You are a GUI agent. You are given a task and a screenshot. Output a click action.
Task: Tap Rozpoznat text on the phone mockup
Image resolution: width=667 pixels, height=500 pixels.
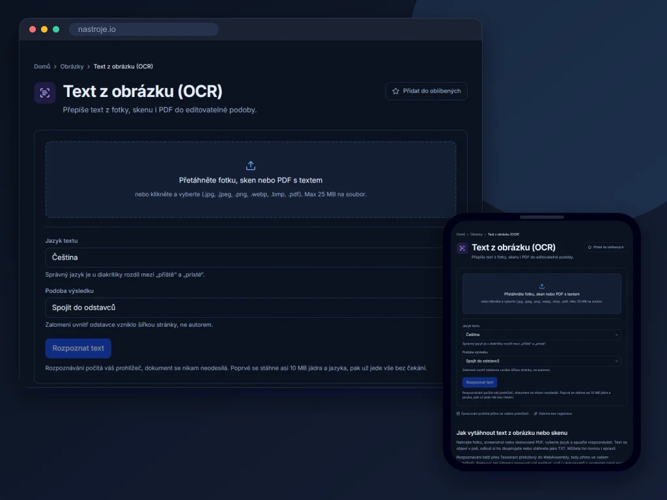click(x=479, y=382)
